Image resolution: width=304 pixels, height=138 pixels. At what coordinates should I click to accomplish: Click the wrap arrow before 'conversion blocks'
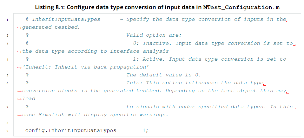point(20,91)
